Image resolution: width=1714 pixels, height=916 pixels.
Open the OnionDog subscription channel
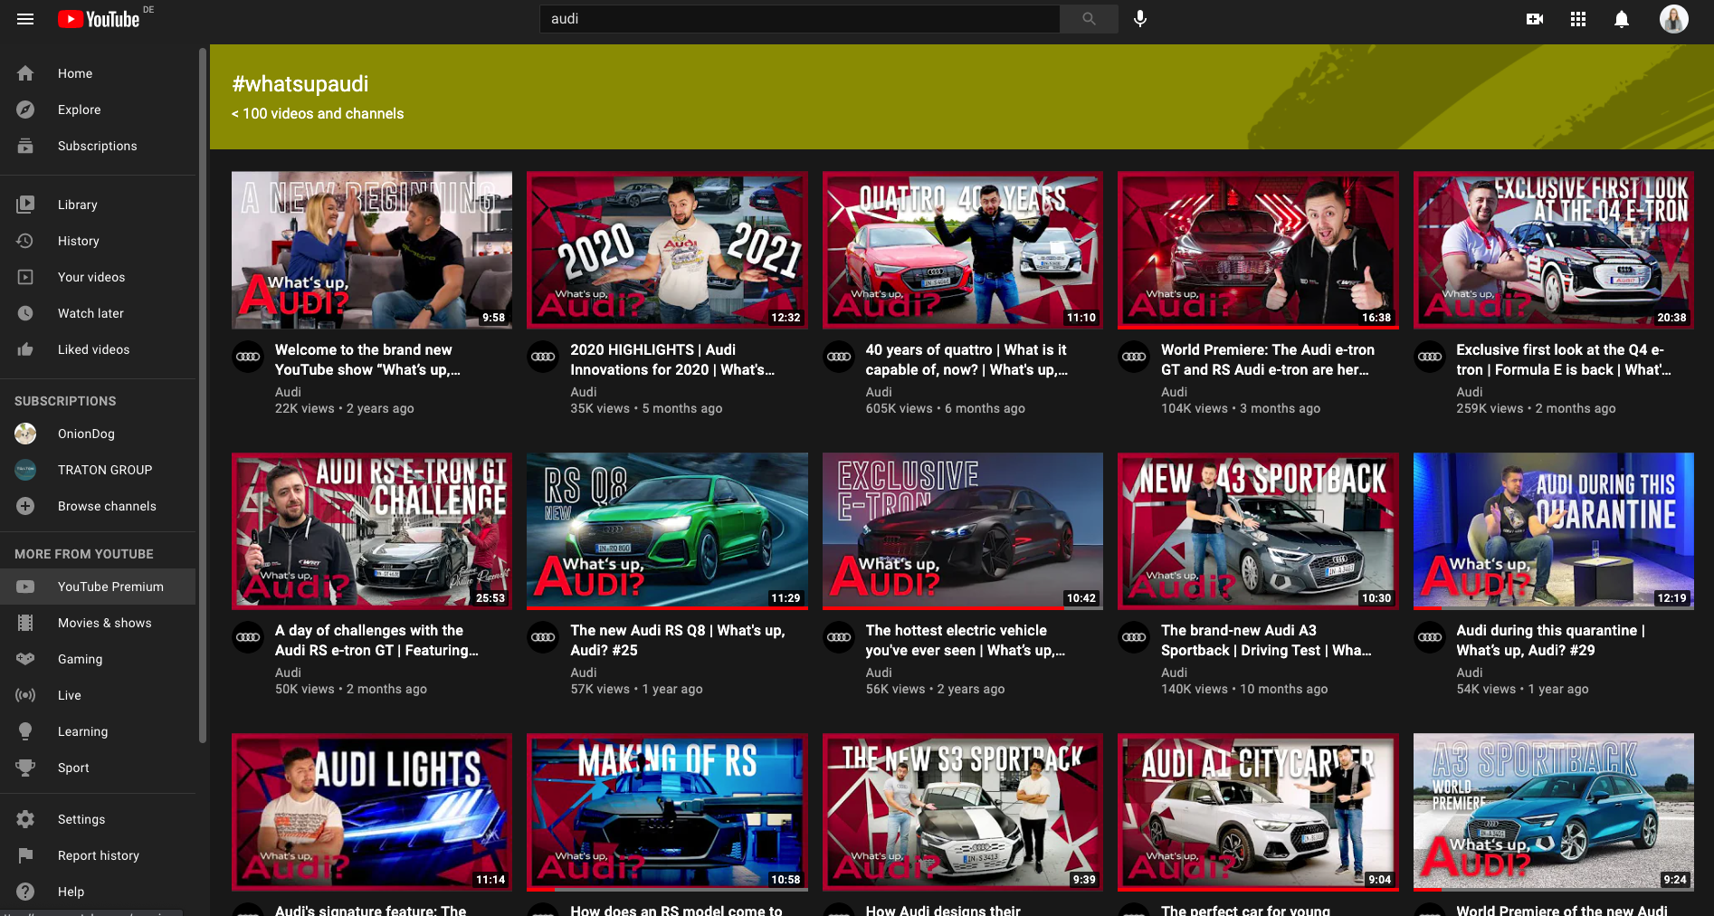[x=98, y=434]
